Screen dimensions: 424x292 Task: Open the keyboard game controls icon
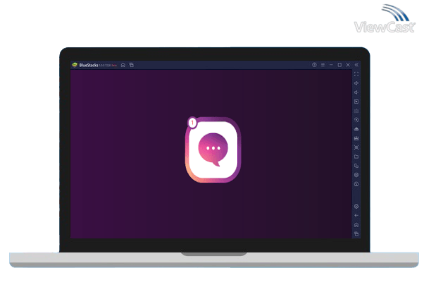click(x=356, y=111)
